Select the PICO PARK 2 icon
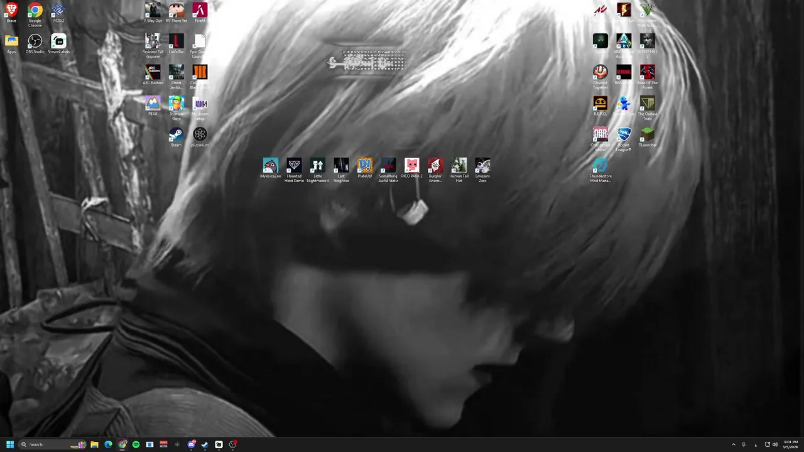 click(412, 168)
